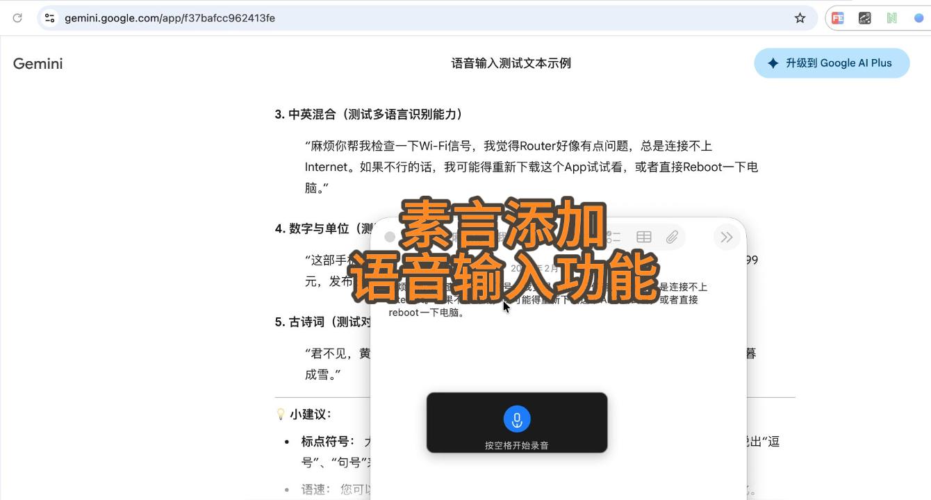Click the blue profile avatar circle

point(918,17)
